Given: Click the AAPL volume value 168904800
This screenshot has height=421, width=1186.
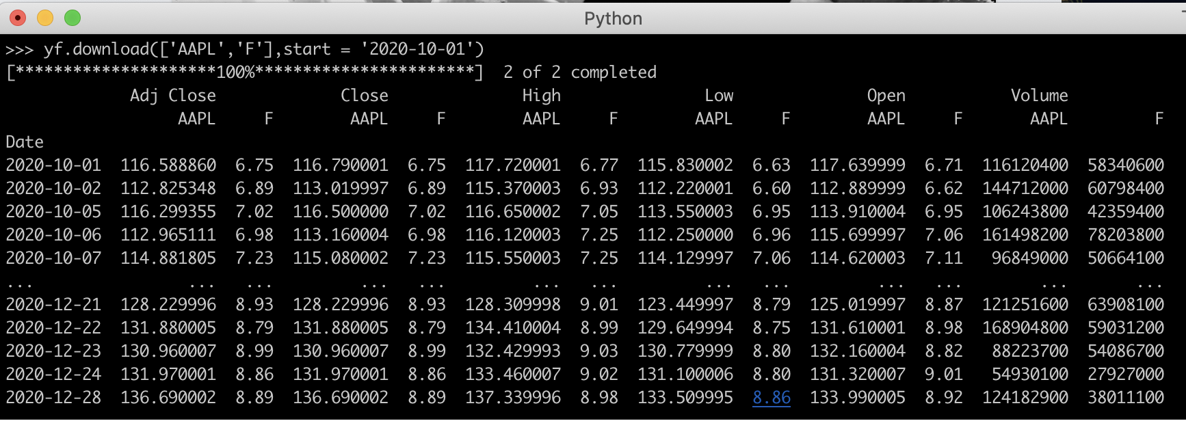Looking at the screenshot, I should pos(1025,328).
